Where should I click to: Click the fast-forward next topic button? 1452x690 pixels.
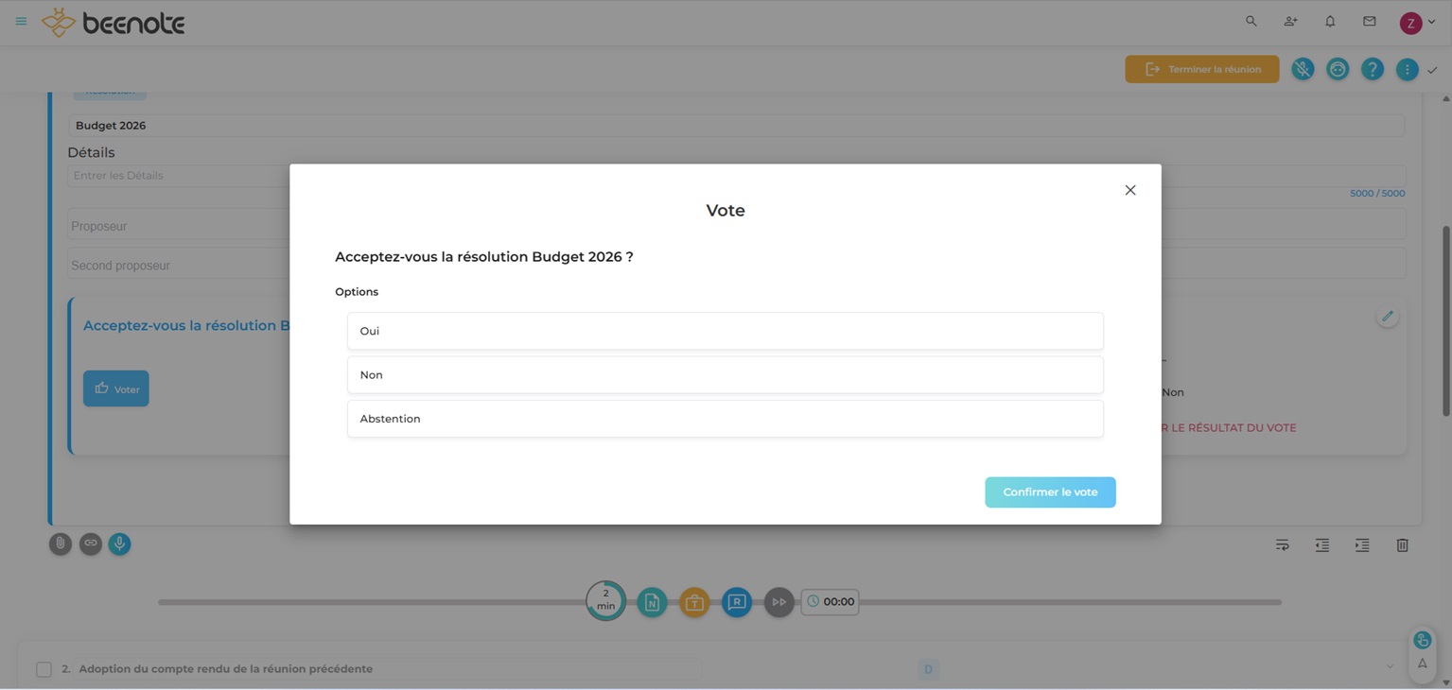(778, 602)
